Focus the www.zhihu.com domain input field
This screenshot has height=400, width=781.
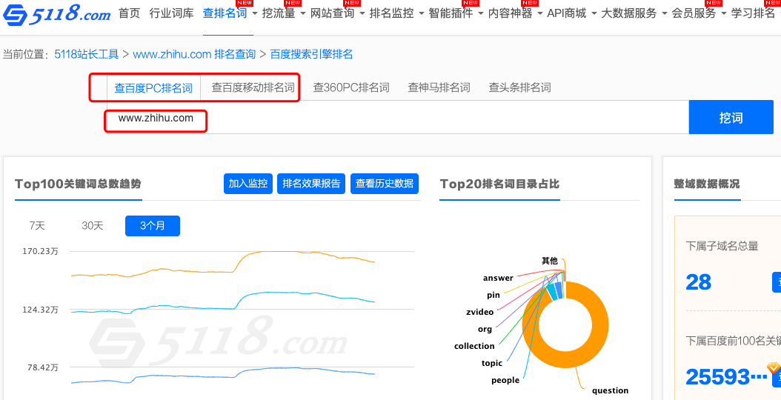click(x=397, y=118)
